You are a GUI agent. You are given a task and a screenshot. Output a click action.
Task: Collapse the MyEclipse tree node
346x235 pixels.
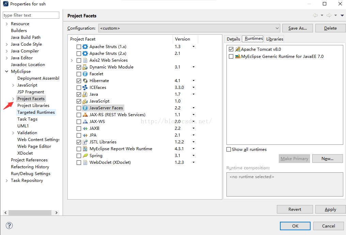pyautogui.click(x=6, y=72)
